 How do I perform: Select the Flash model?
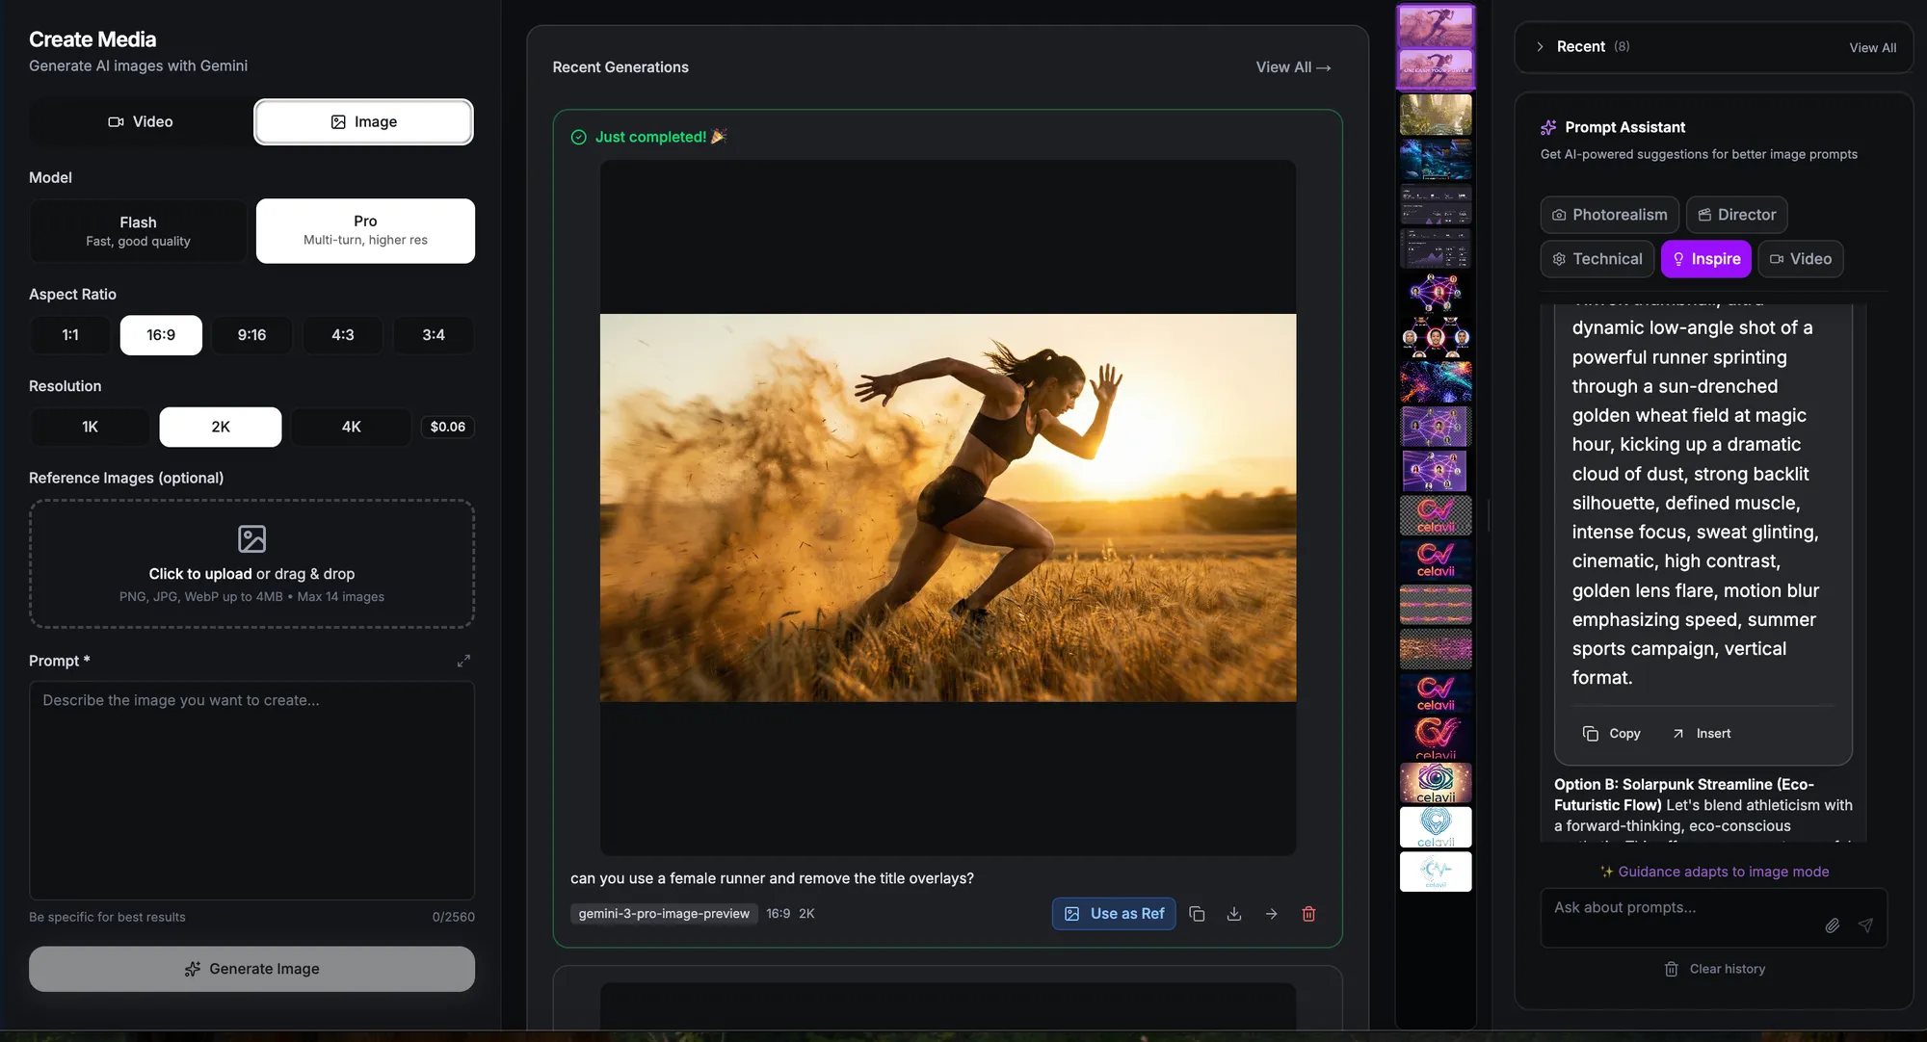pyautogui.click(x=137, y=231)
